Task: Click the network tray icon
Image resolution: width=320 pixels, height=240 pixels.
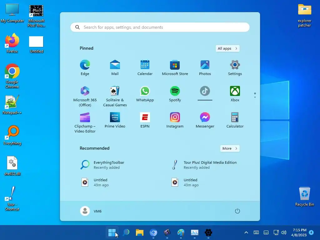Action: (x=276, y=232)
